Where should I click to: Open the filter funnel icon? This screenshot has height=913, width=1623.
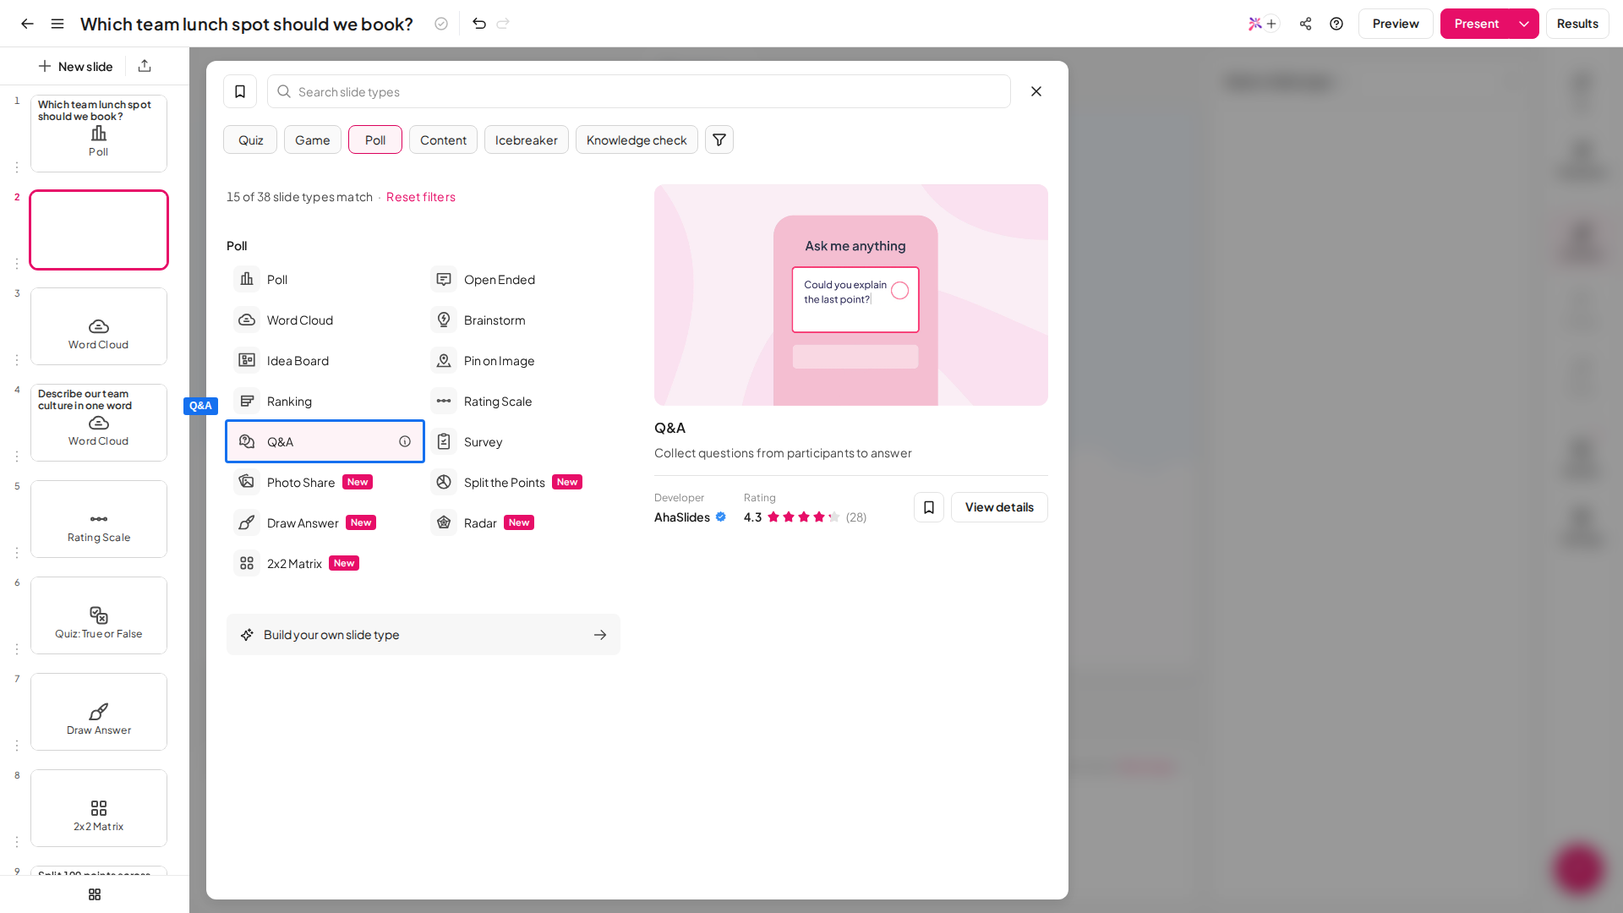click(x=719, y=139)
